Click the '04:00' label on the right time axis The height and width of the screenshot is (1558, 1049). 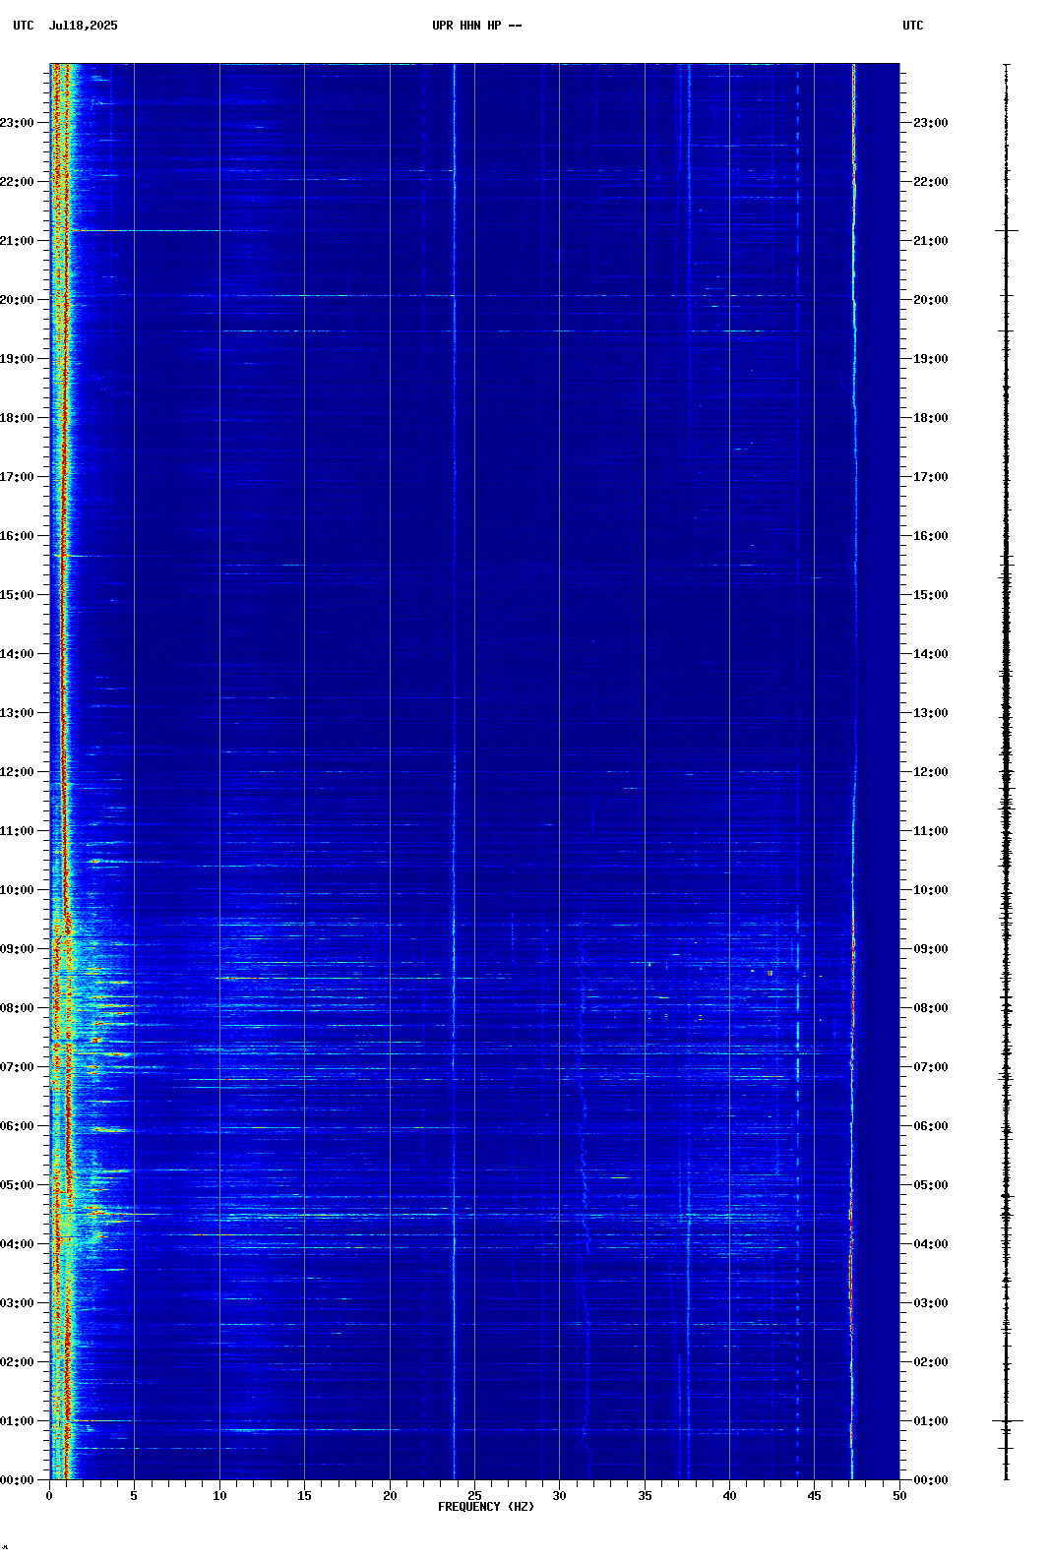pos(931,1244)
